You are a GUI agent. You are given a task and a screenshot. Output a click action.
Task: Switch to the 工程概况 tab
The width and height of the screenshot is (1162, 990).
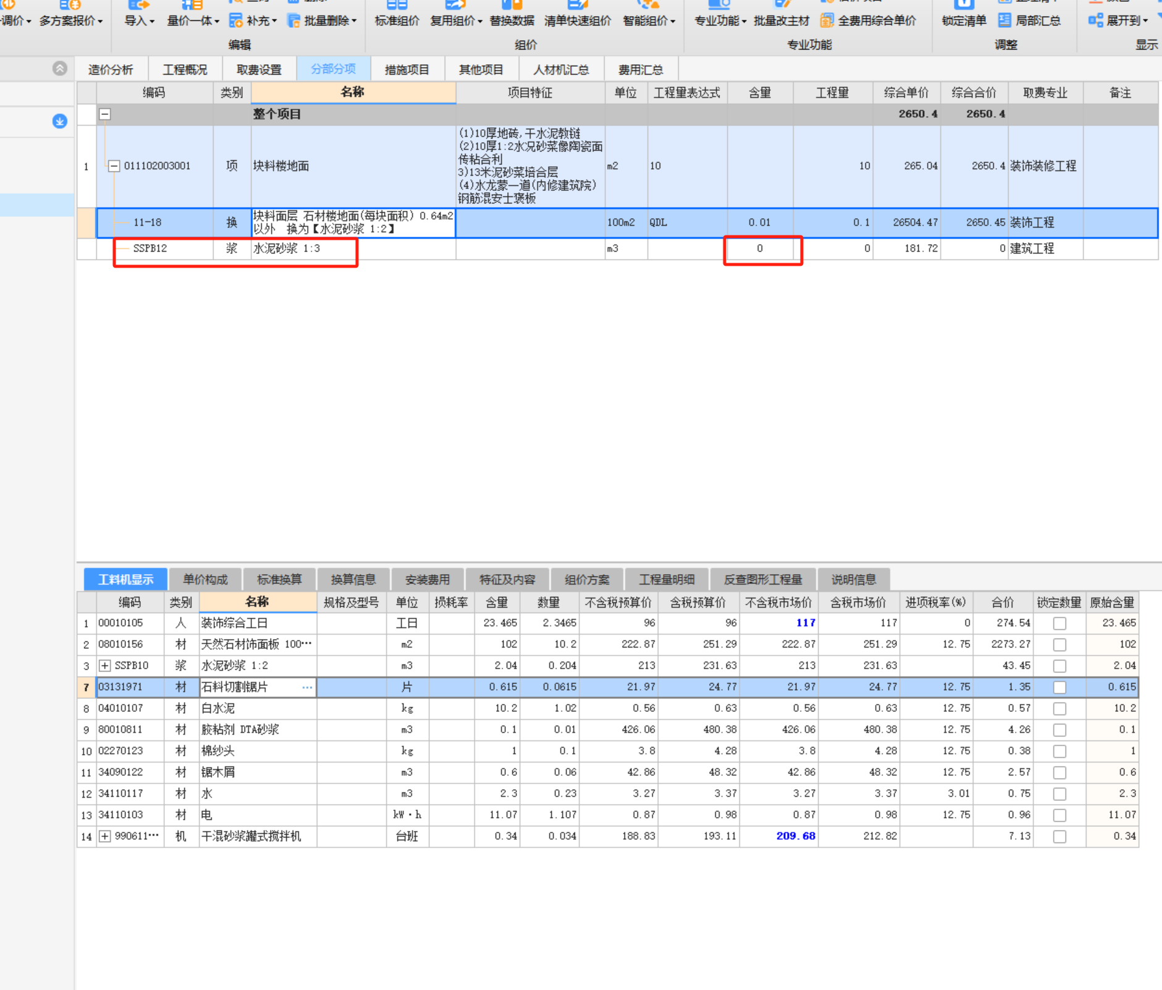[x=185, y=69]
